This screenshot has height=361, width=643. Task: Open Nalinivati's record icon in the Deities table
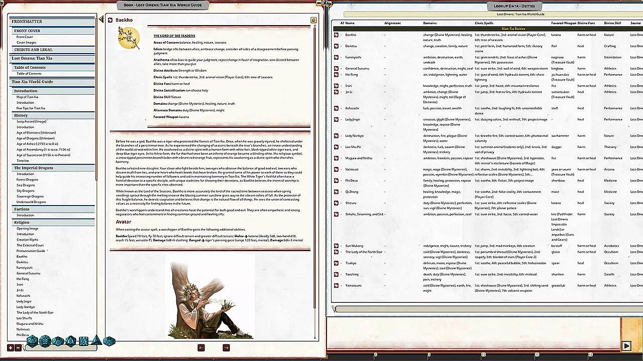click(336, 169)
